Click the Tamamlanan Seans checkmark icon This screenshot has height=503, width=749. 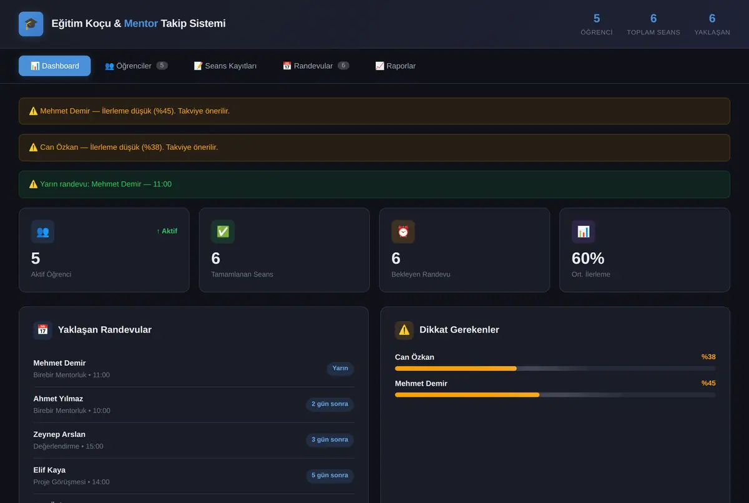coord(223,232)
